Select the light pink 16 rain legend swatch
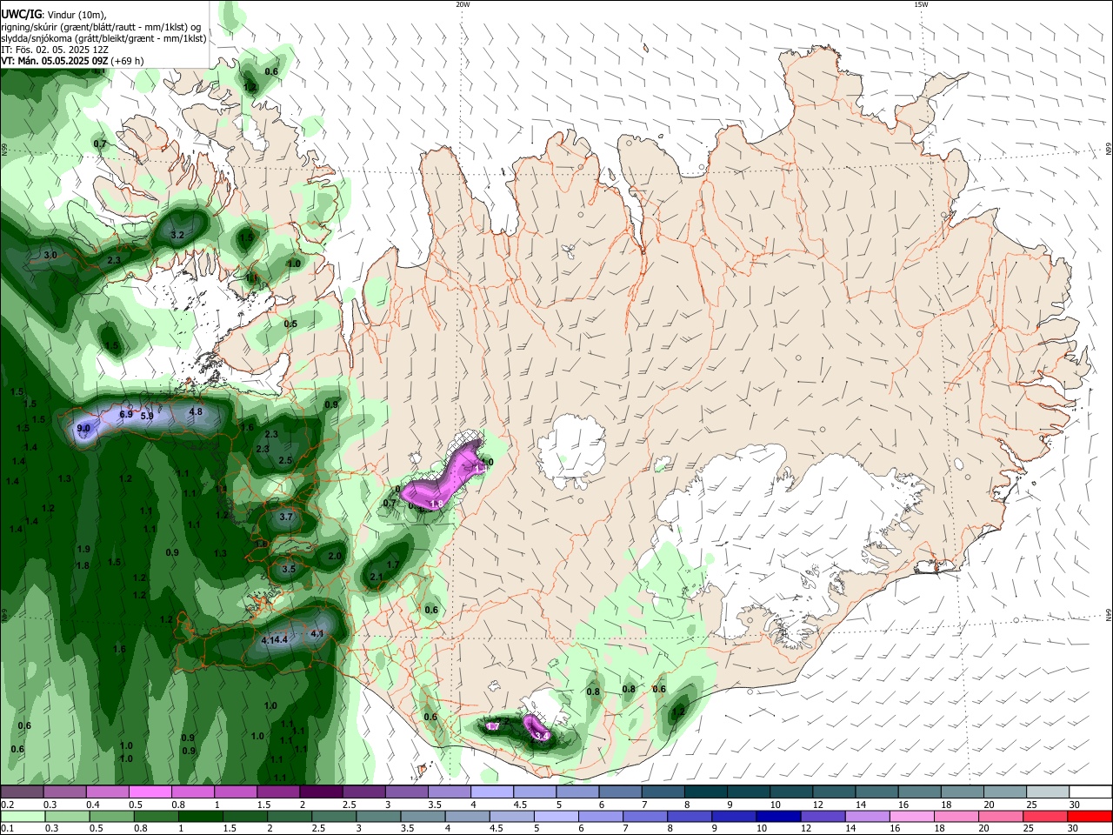Viewport: 1113px width, 835px height. click(911, 816)
